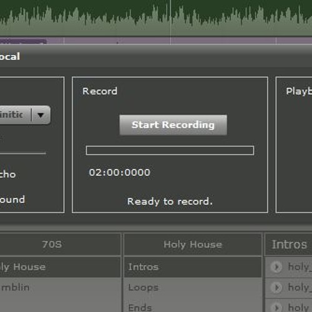312x312 pixels.
Task: Click the 'Ready to record.' status text
Action: [170, 202]
